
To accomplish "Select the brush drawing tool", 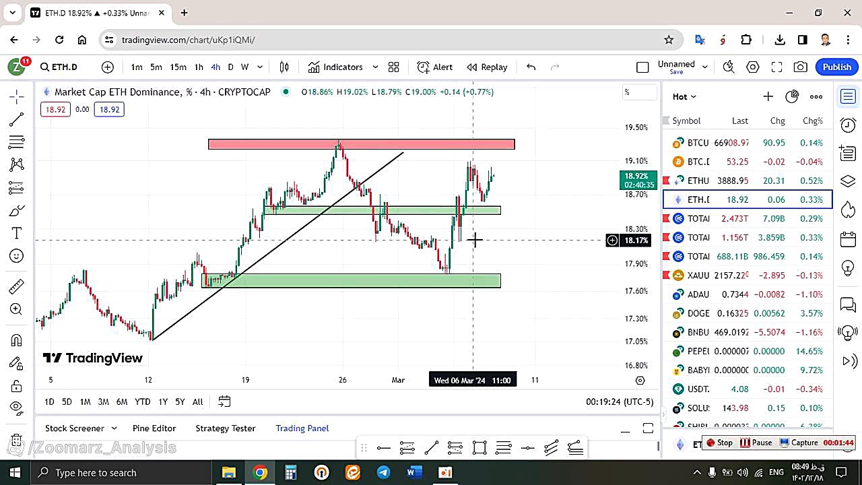I will click(x=17, y=211).
